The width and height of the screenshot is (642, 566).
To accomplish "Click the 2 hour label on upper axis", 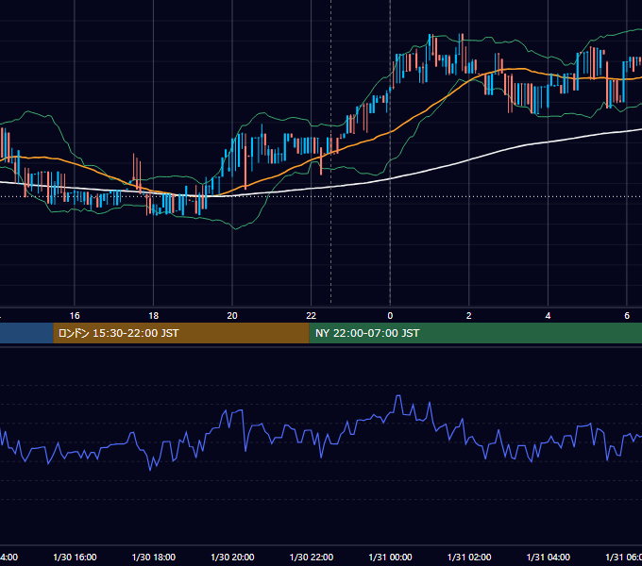I will click(469, 316).
